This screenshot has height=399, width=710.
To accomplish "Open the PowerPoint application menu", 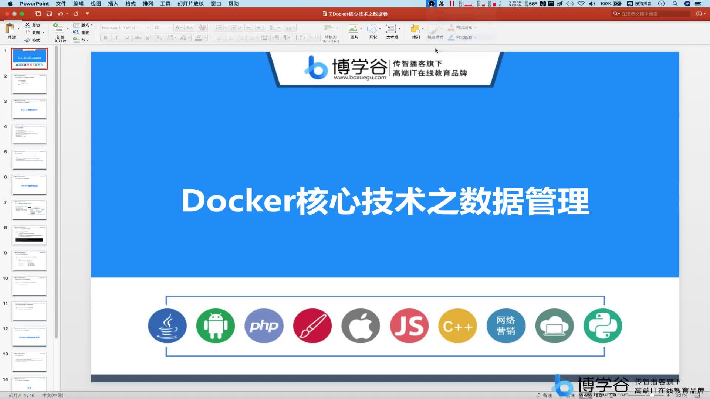I will pos(34,4).
